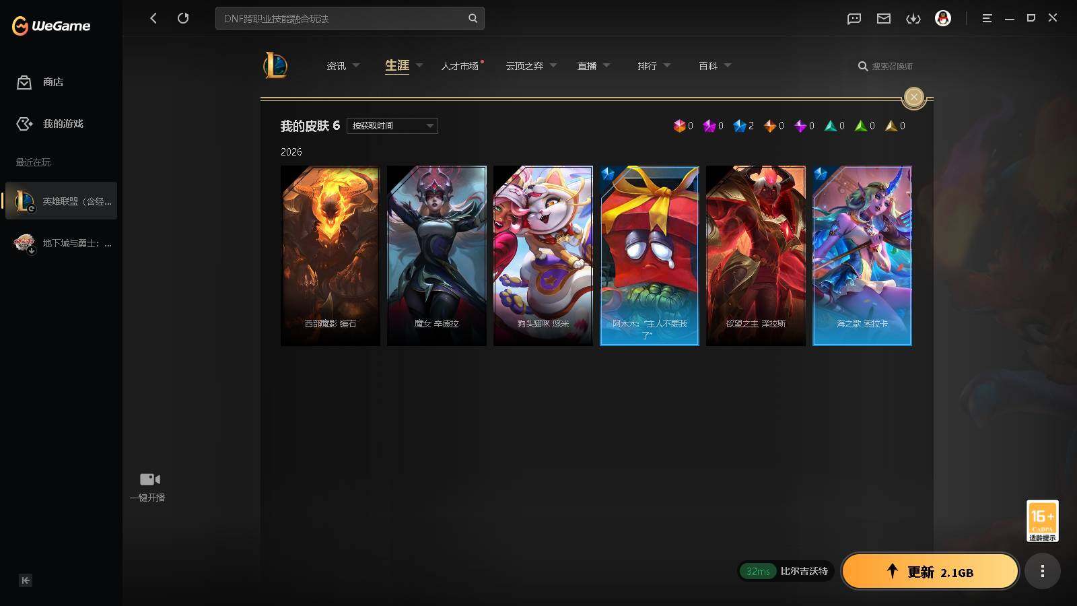Click the 更新 2.1GB update button
The height and width of the screenshot is (606, 1077).
(930, 572)
